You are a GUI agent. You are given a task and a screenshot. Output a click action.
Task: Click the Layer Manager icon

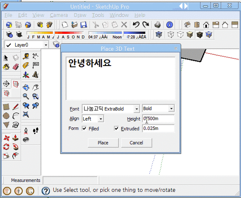tap(56, 44)
